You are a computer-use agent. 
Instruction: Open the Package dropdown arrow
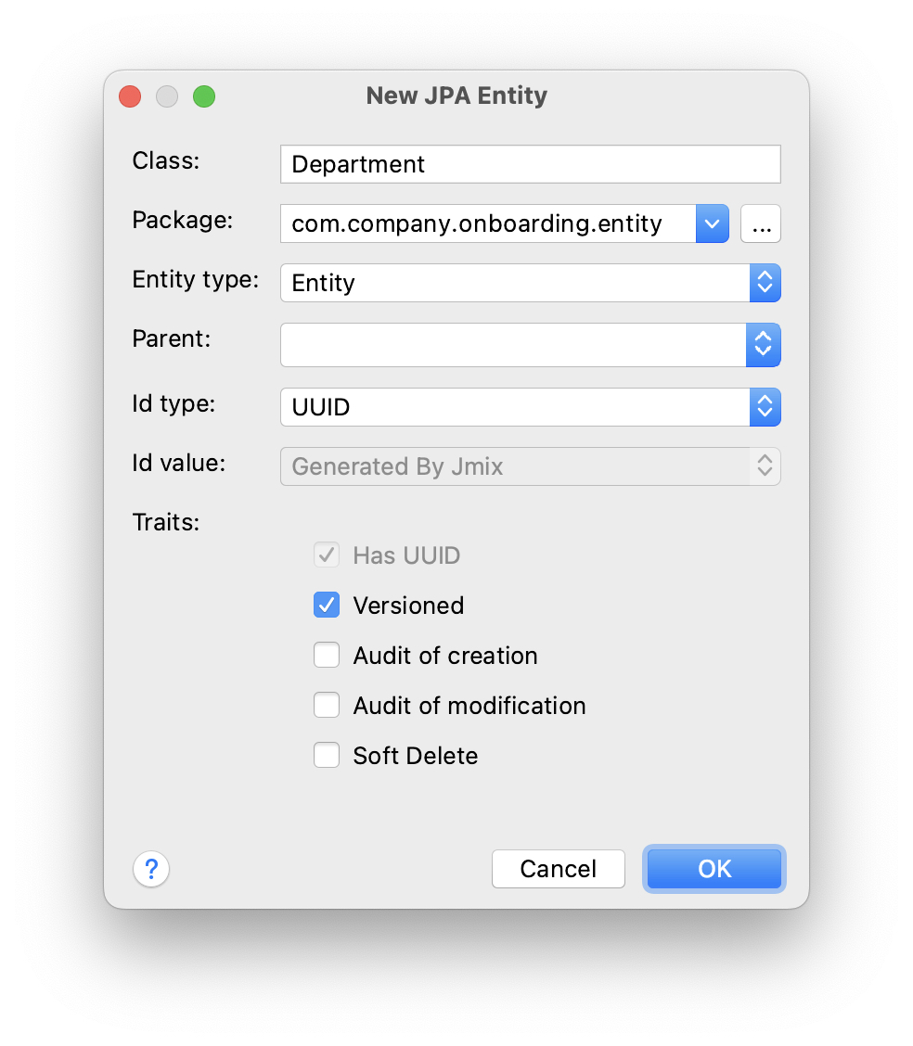pyautogui.click(x=713, y=223)
